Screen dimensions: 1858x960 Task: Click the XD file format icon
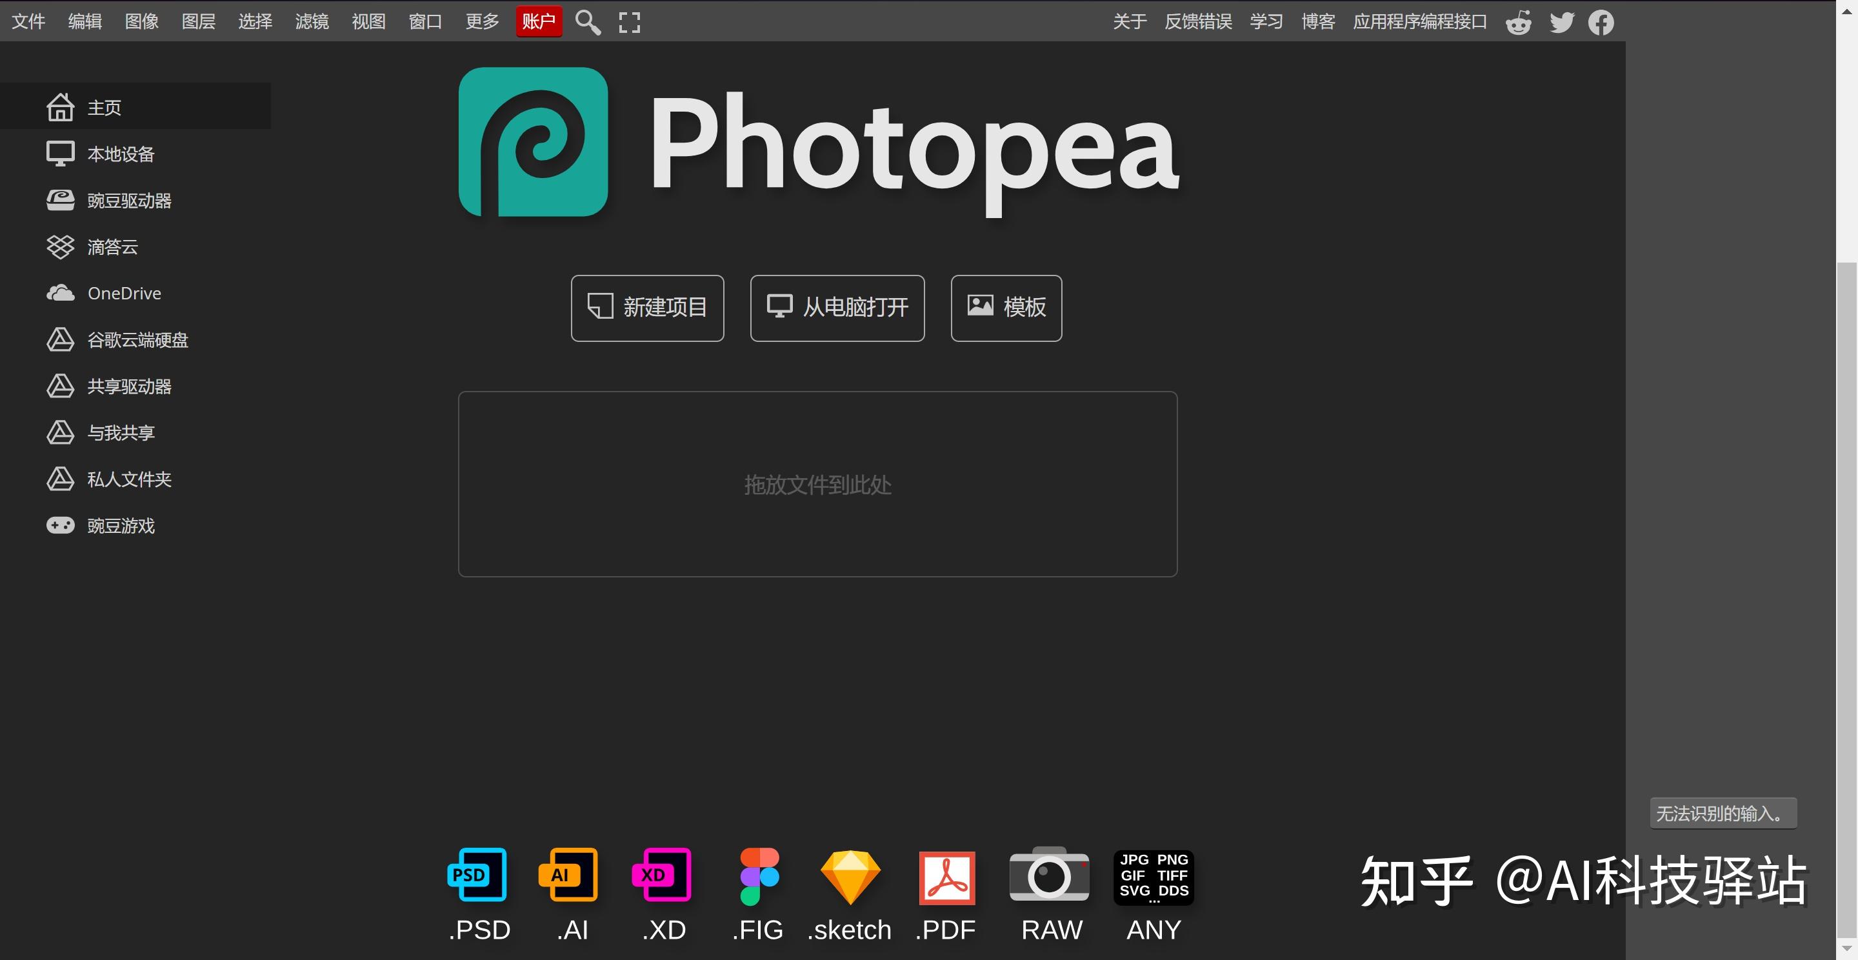661,874
